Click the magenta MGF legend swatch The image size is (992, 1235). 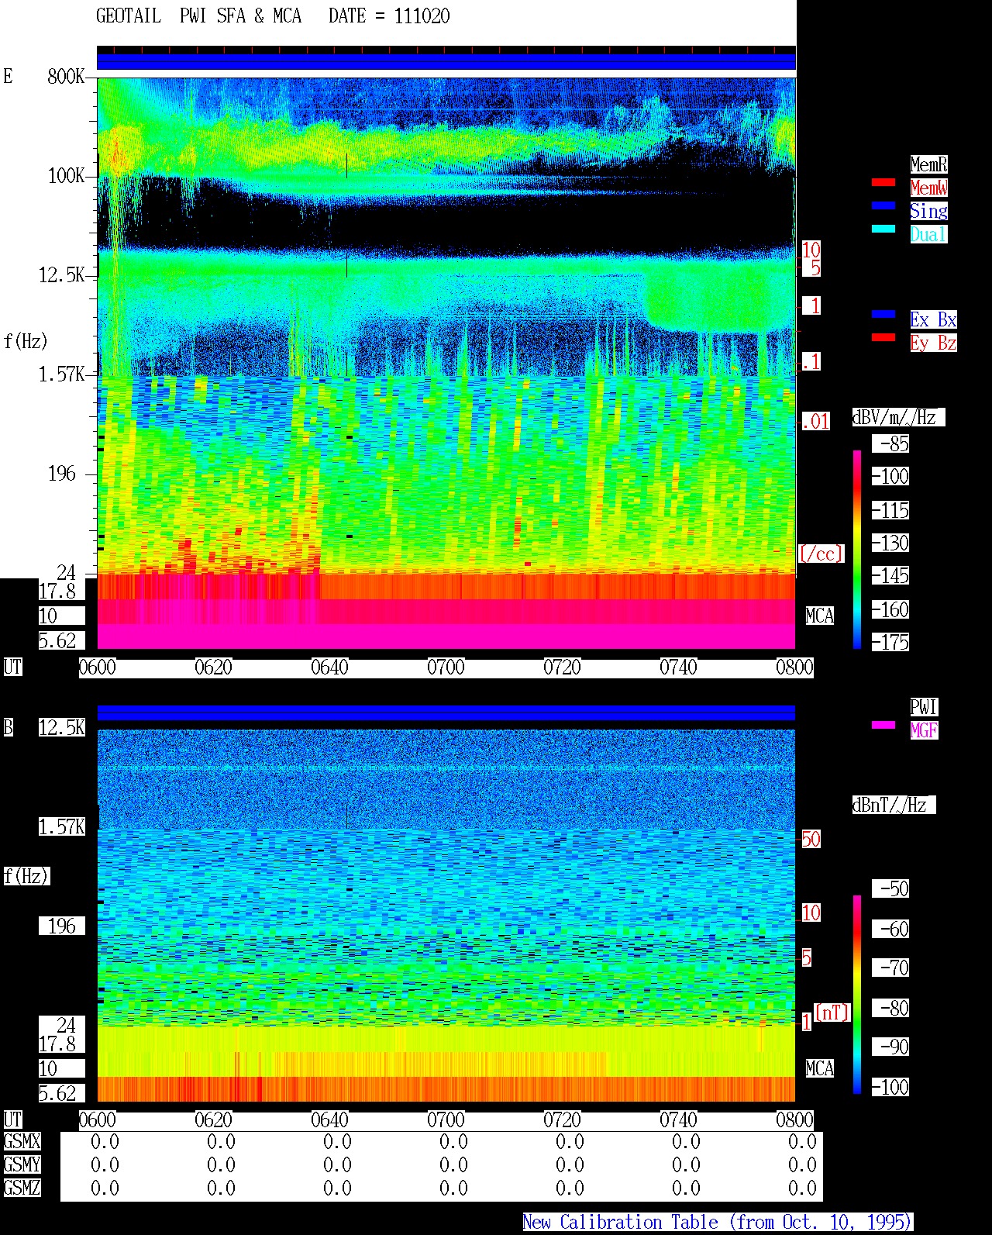[883, 726]
